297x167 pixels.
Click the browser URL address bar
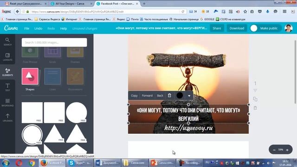point(104,12)
